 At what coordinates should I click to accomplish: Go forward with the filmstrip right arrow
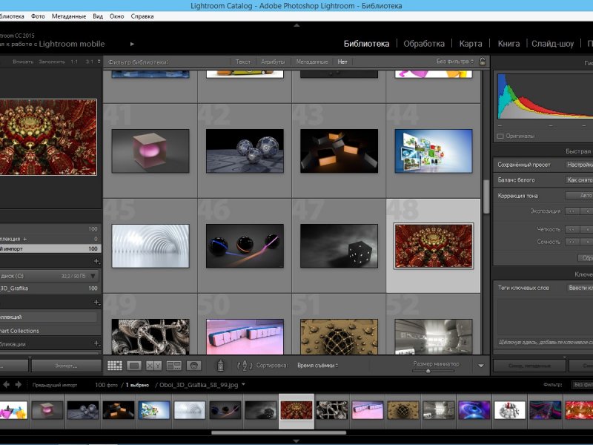point(18,384)
